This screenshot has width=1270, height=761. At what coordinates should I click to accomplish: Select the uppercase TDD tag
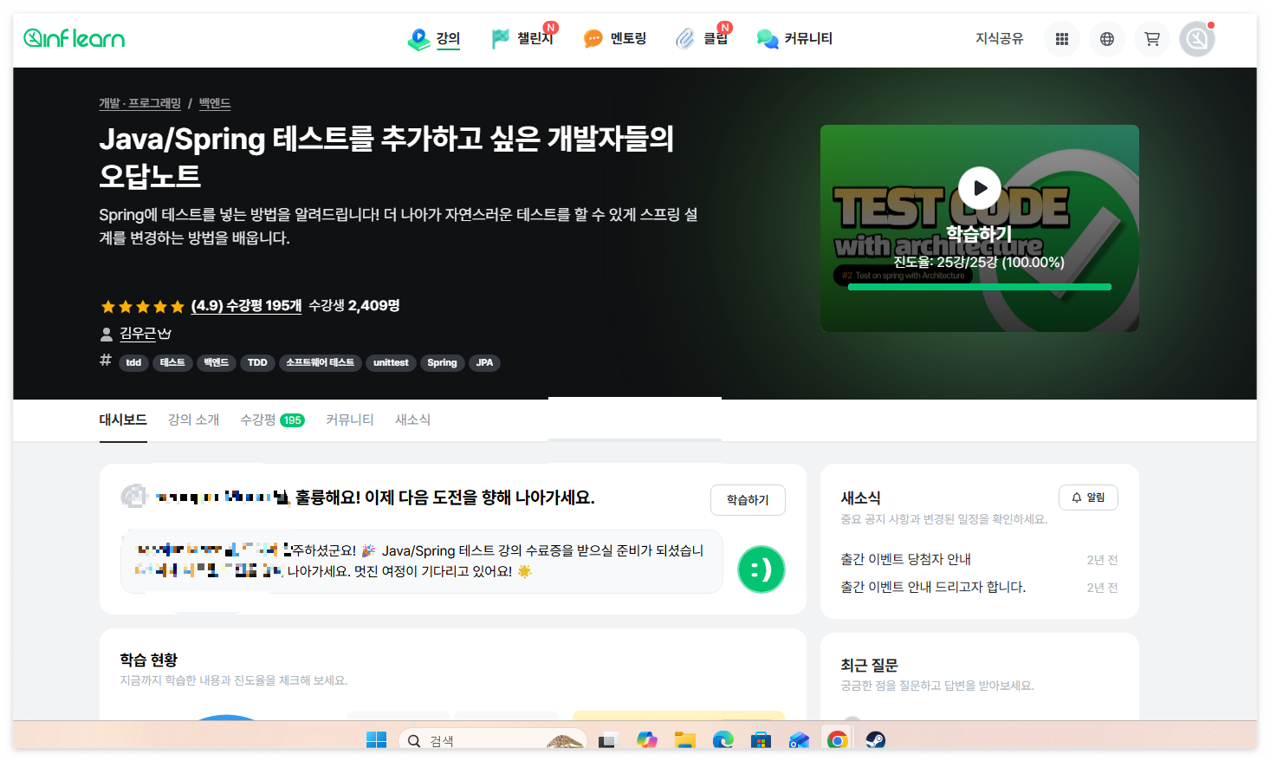click(x=257, y=363)
